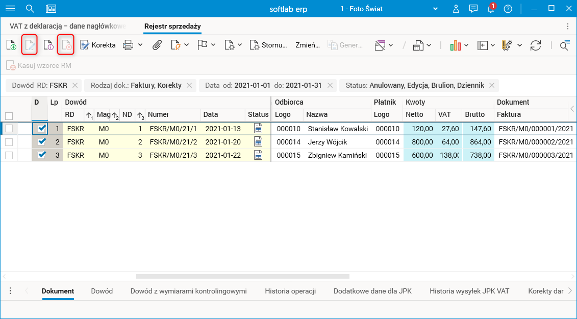Remove the Dowód RD: FSKR filter
The image size is (577, 319).
[x=75, y=85]
